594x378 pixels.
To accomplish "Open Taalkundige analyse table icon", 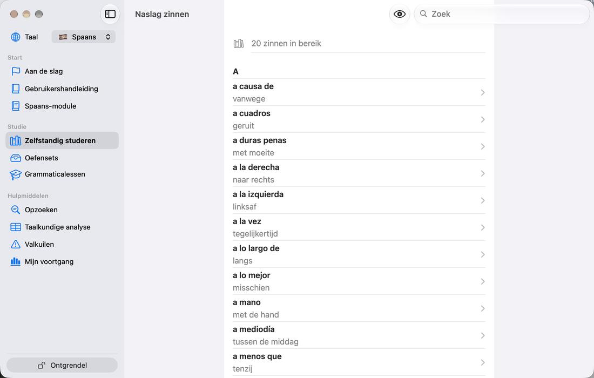I will pos(16,227).
